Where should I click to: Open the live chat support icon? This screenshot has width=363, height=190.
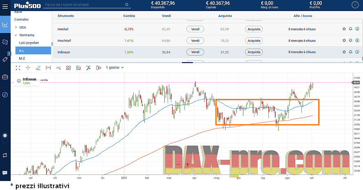[x=5, y=173]
